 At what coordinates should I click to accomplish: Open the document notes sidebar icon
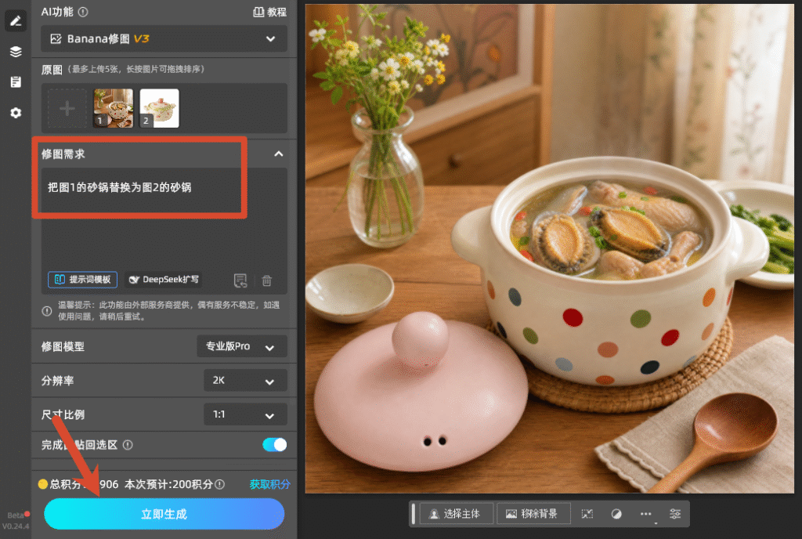16,81
